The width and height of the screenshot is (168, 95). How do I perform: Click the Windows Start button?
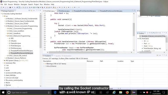tap(3, 92)
